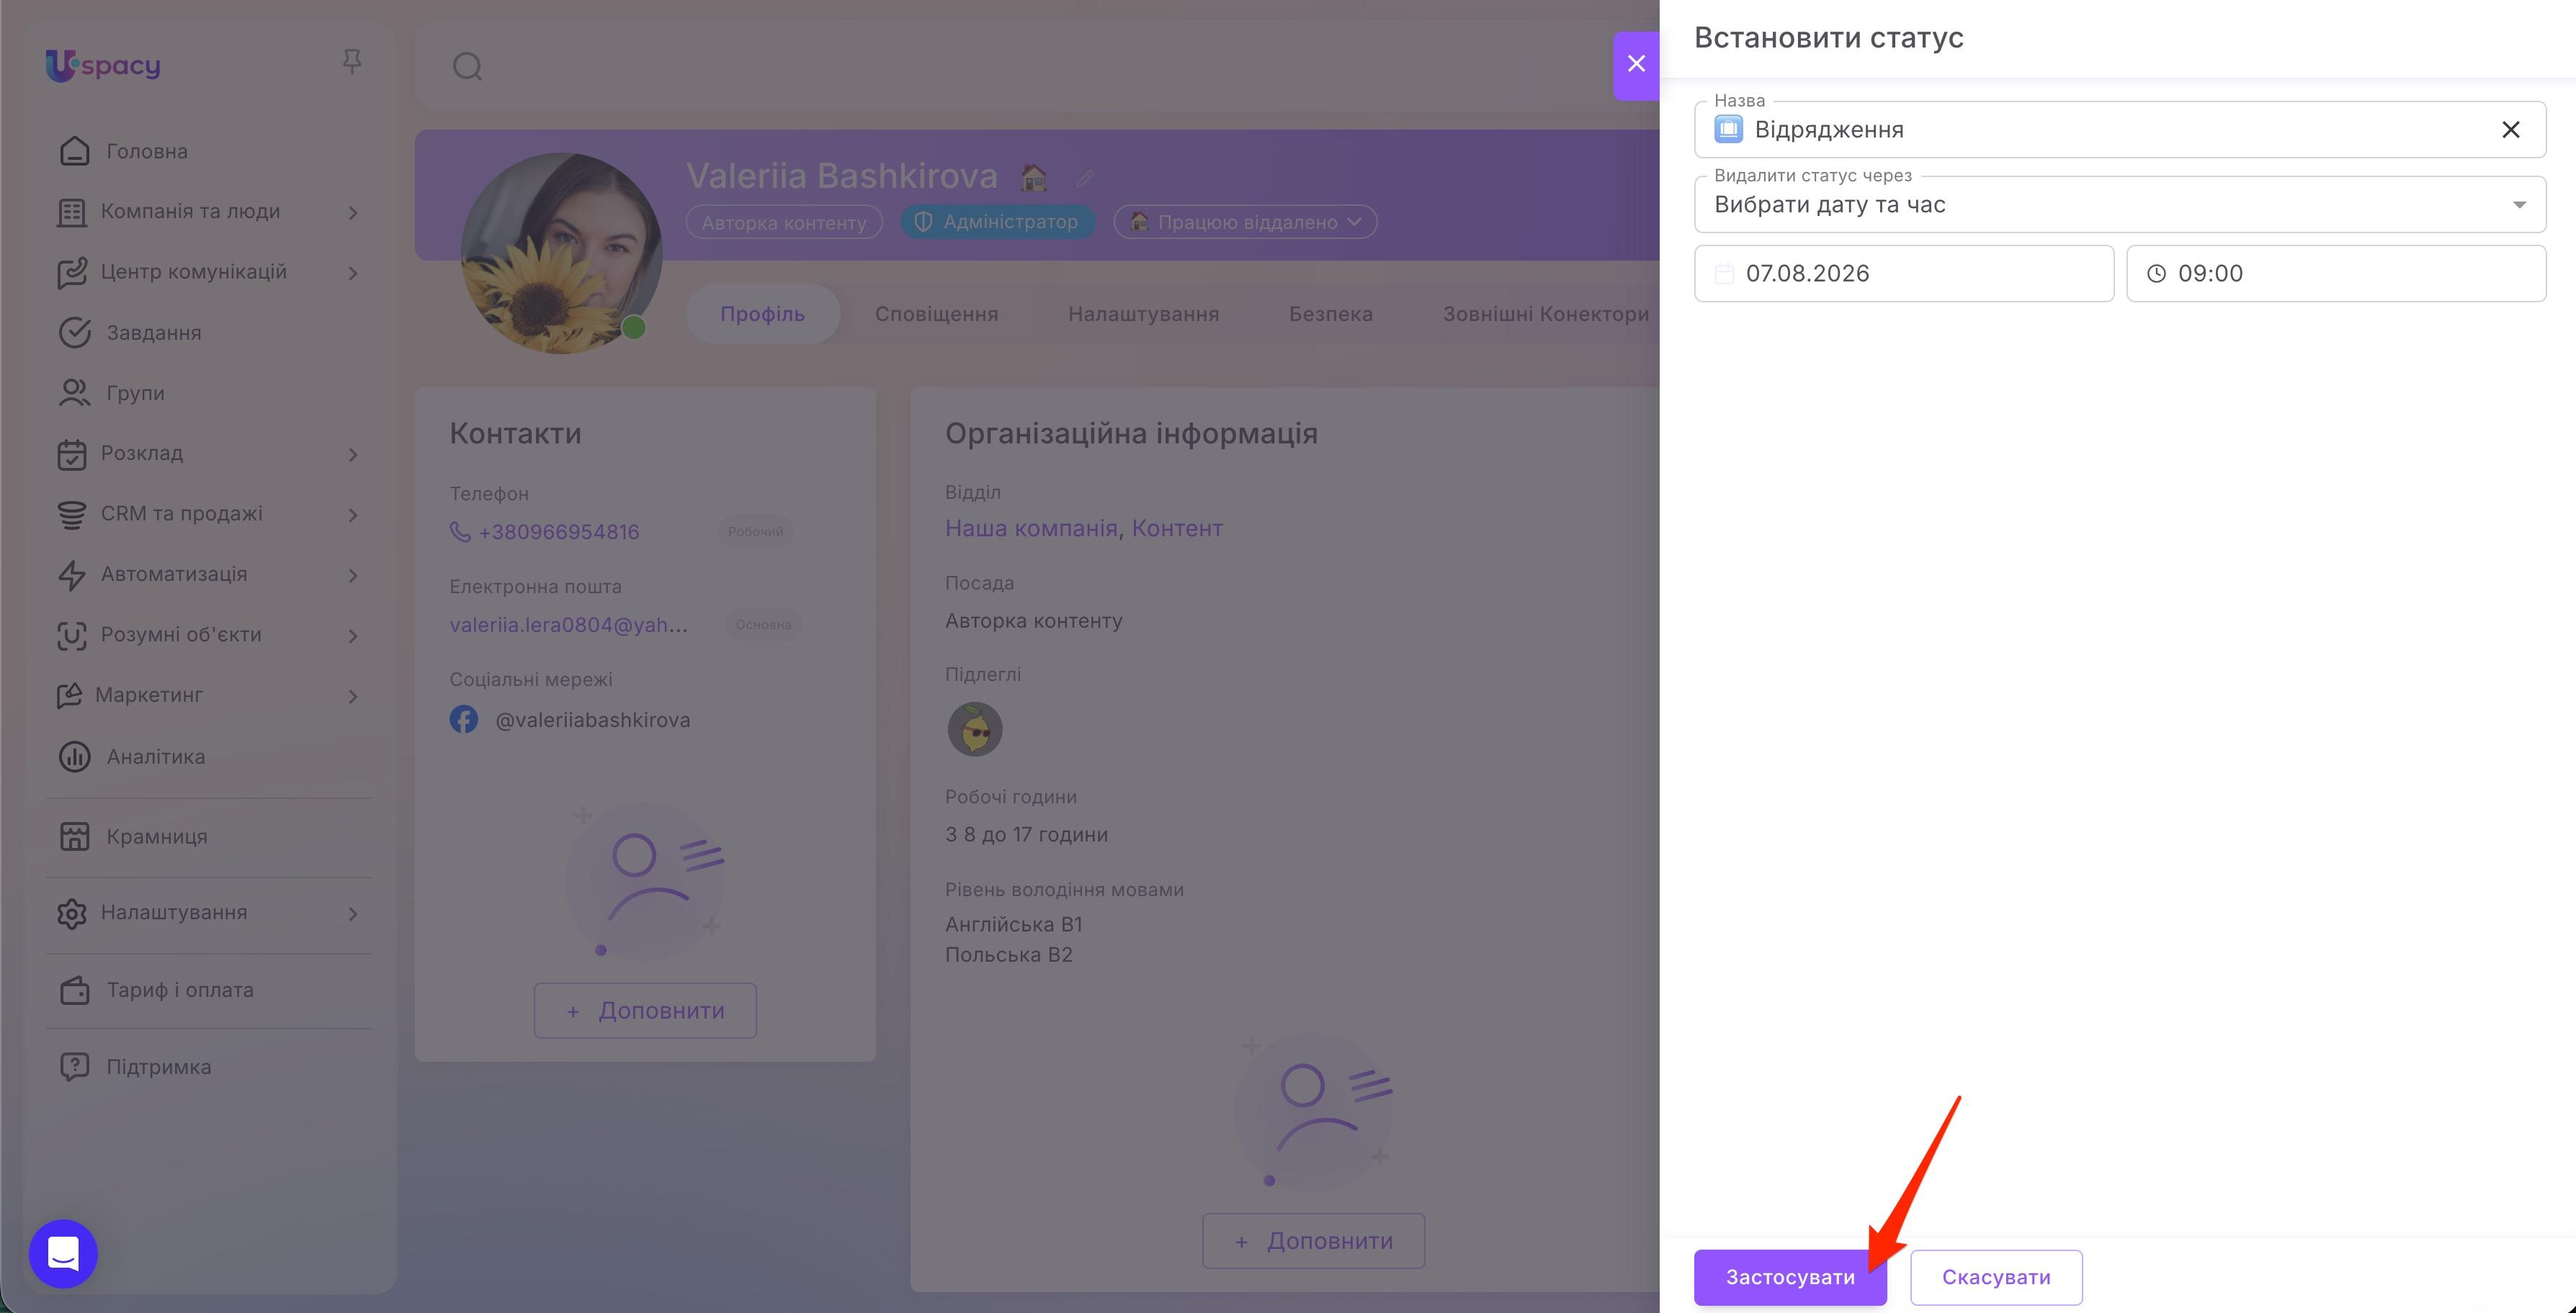
Task: Edit profile name pencil icon
Action: (x=1084, y=179)
